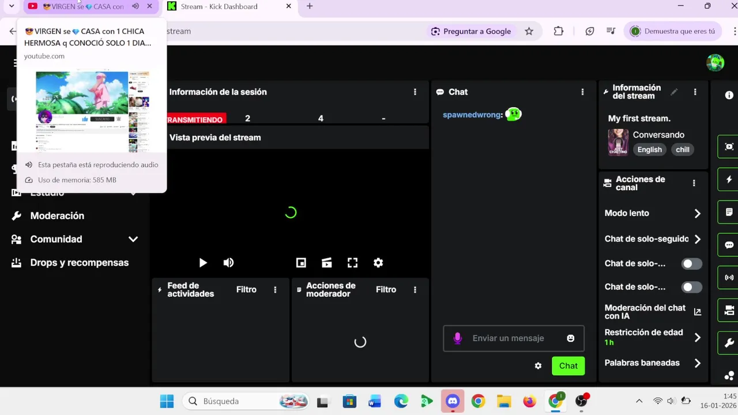This screenshot has height=415, width=738.
Task: Click the green profile avatar in Kick header
Action: click(715, 62)
